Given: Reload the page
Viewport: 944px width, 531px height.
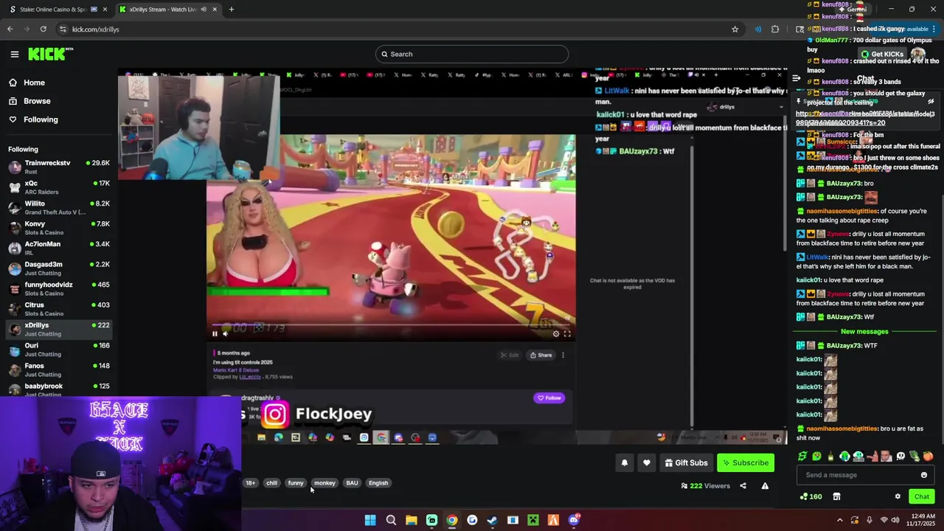Looking at the screenshot, I should 44,29.
